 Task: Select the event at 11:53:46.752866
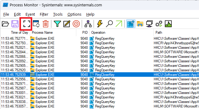point(100,57)
